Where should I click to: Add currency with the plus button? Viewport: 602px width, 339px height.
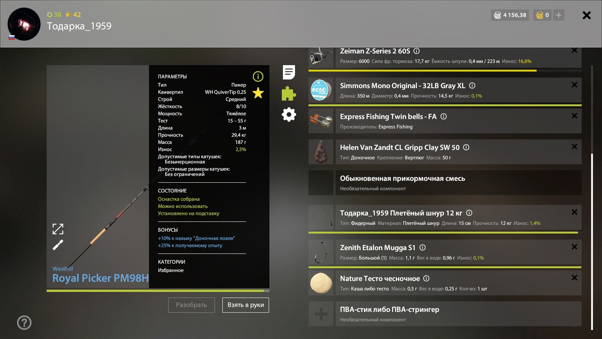click(x=559, y=15)
